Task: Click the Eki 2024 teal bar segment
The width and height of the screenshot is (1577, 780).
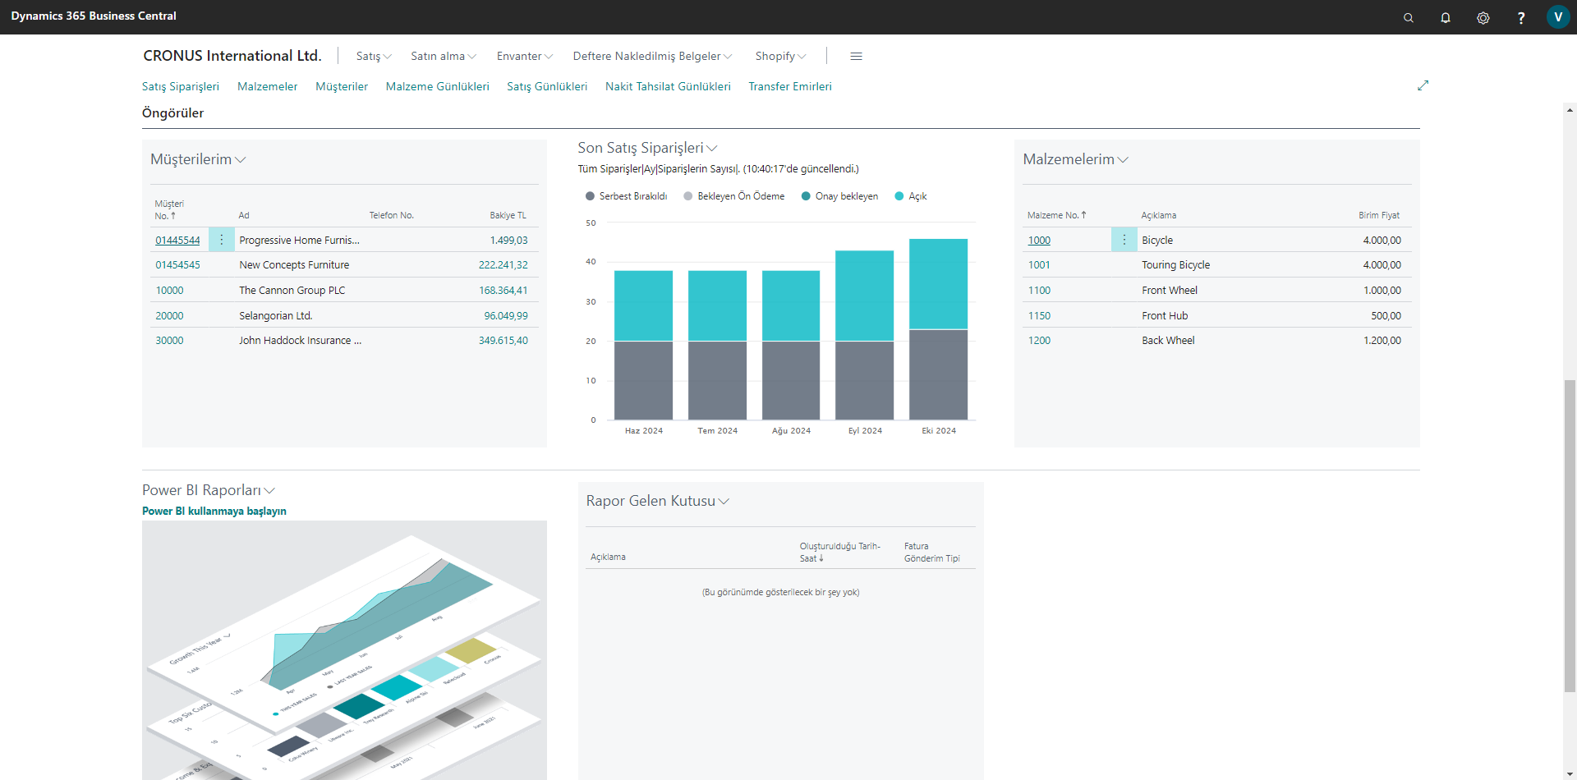Action: pyautogui.click(x=938, y=284)
